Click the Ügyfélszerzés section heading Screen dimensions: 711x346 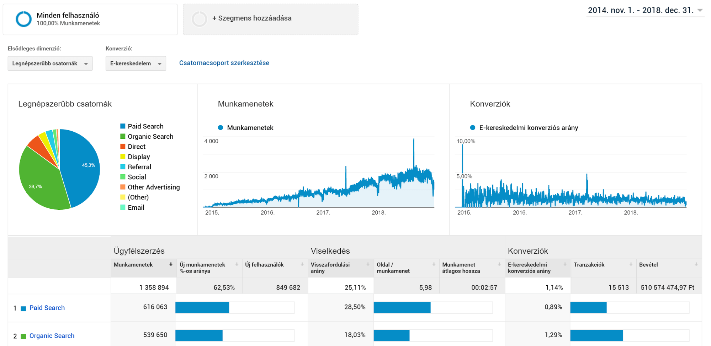coord(139,251)
